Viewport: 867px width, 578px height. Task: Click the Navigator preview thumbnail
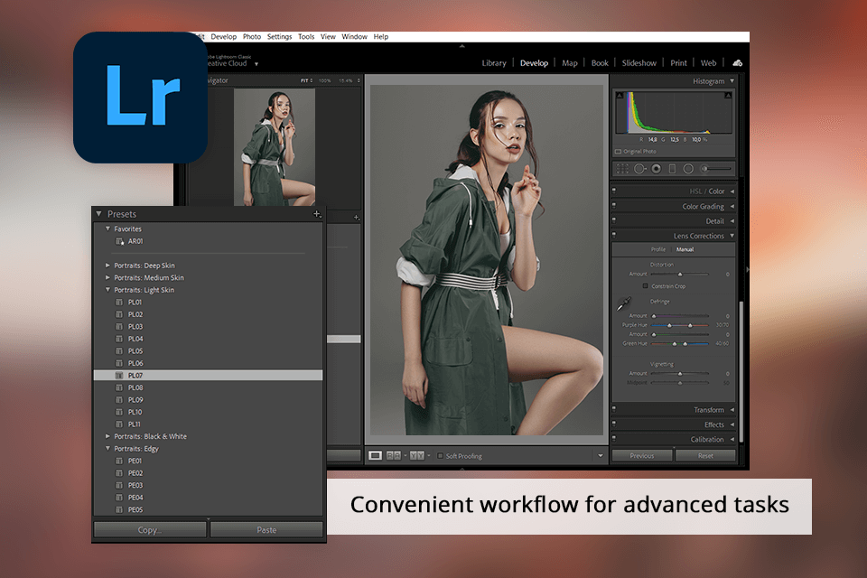tap(275, 147)
